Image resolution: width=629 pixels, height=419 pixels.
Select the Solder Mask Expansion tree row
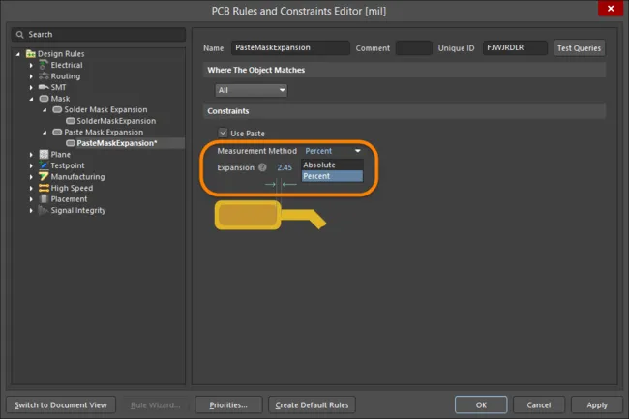pos(105,109)
